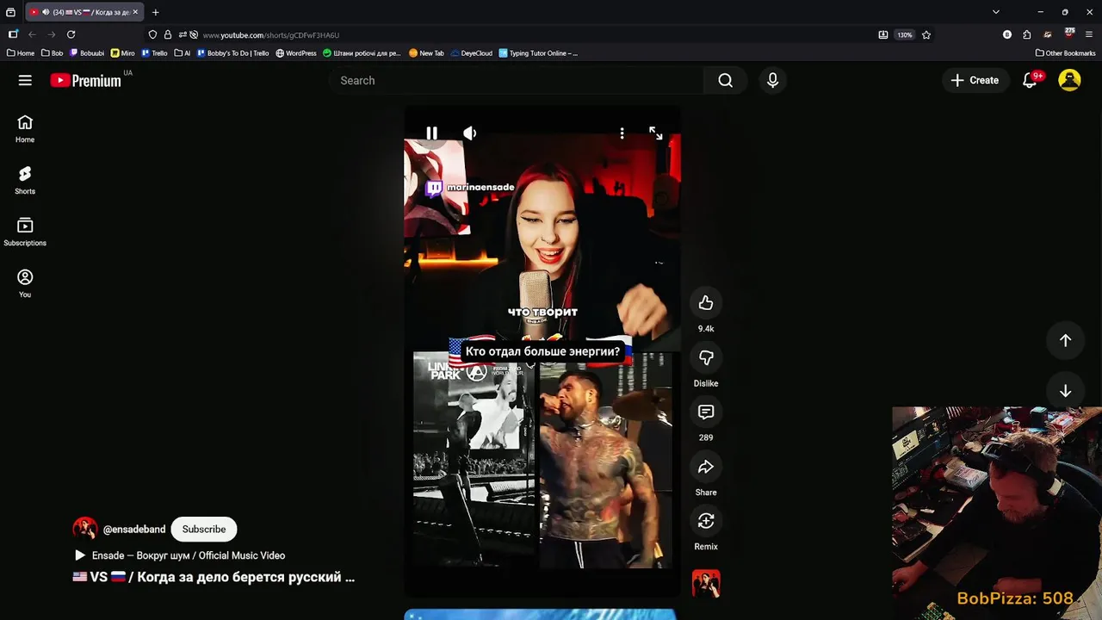Open the WordPress bookmark
The height and width of the screenshot is (620, 1102).
pos(296,53)
